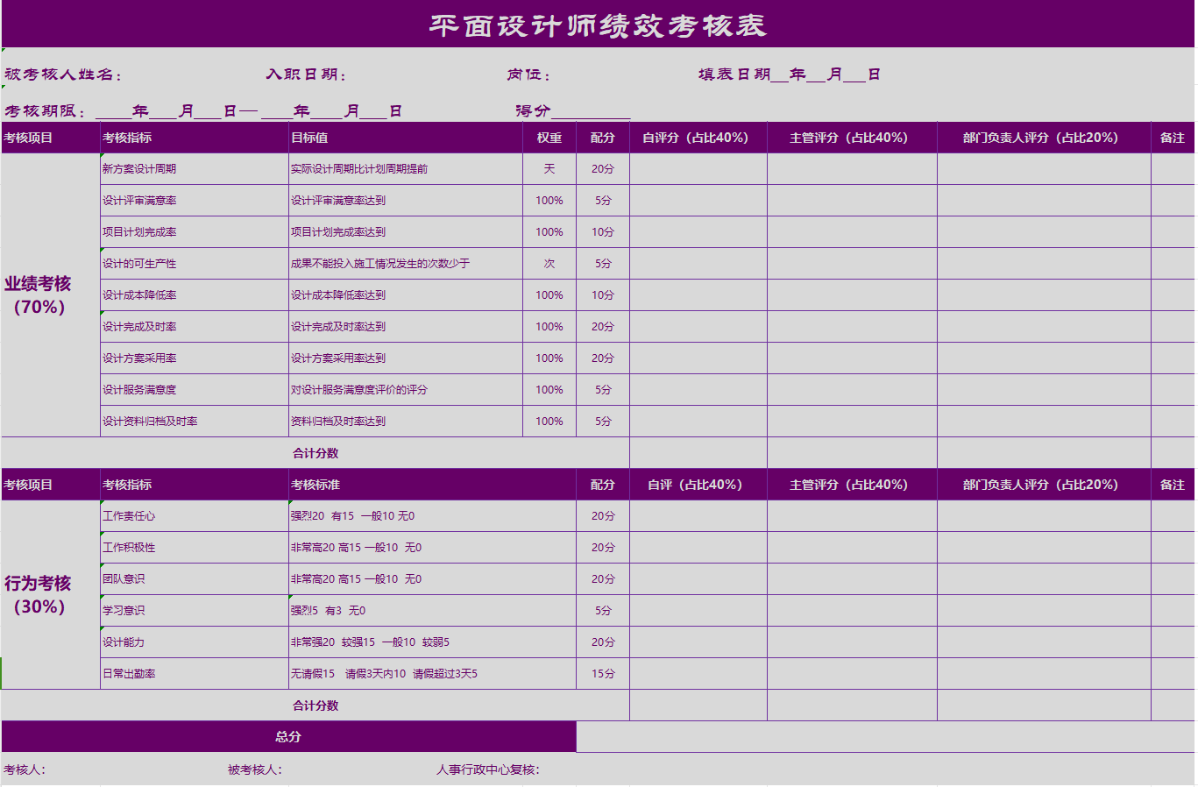This screenshot has width=1198, height=787.
Task: Click the 考核人 signature label
Action: 25,770
